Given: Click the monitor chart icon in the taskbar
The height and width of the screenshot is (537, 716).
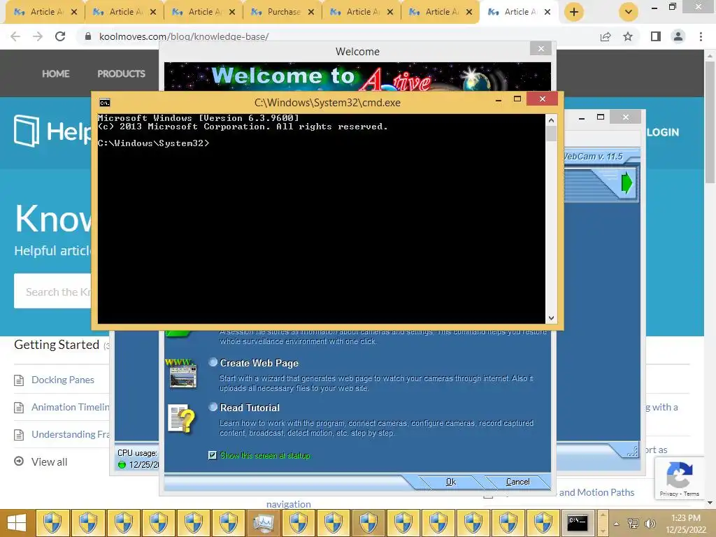Looking at the screenshot, I should pyautogui.click(x=264, y=523).
